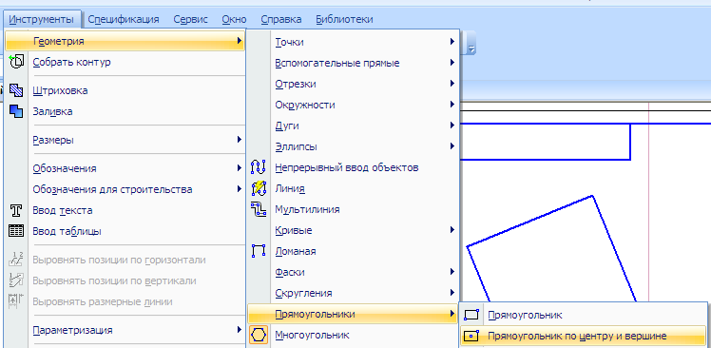Choose Ввод таблицы menu entry text
This screenshot has height=348, width=711.
[67, 231]
